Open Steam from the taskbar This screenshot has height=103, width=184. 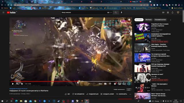[59, 101]
